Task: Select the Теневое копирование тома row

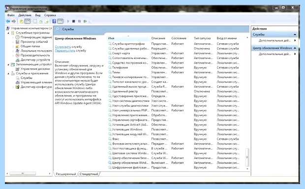Action: [174, 77]
